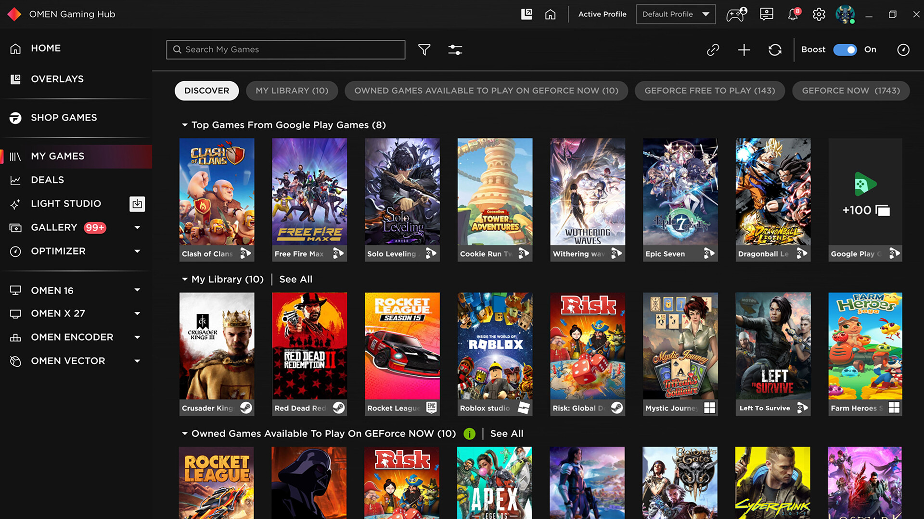Viewport: 924px width, 519px height.
Task: Open the notifications bell
Action: (793, 14)
